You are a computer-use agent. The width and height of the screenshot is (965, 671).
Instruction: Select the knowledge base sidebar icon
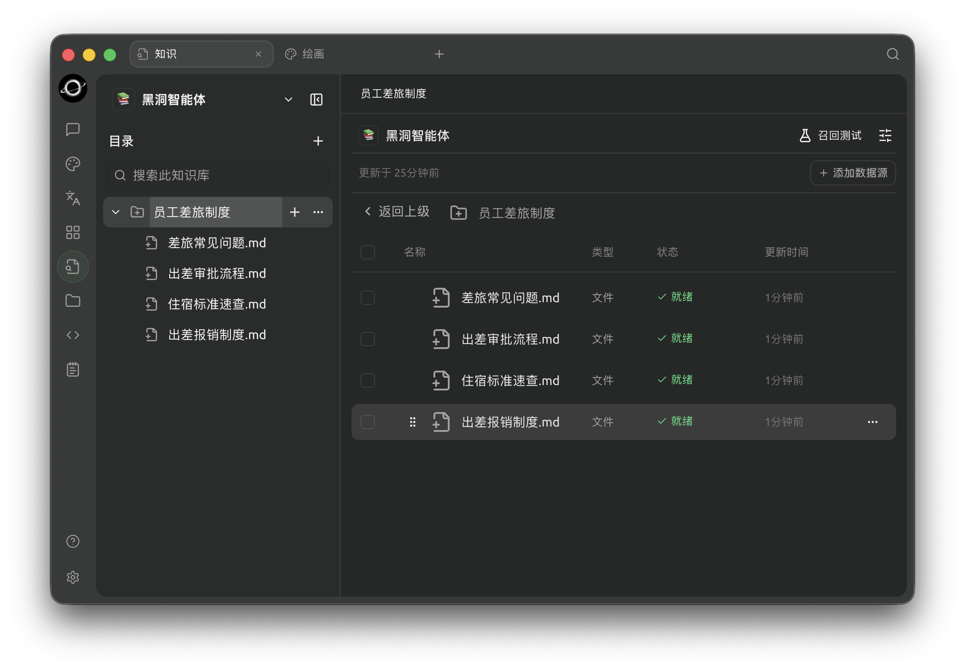(73, 267)
